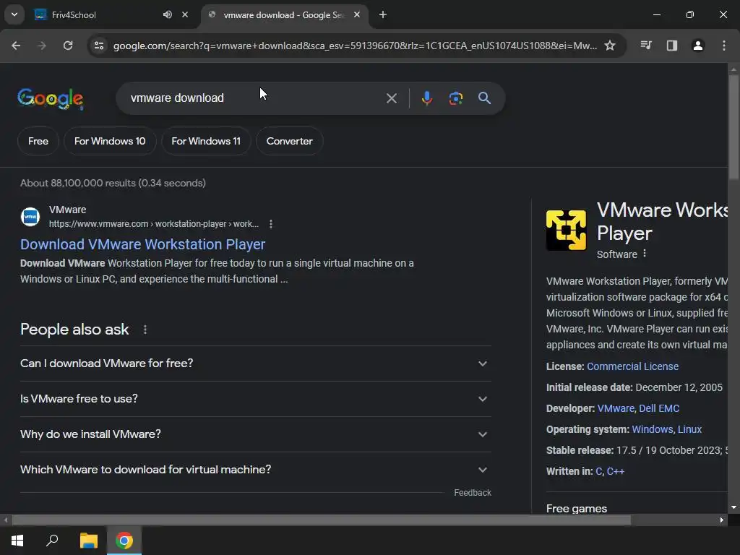The width and height of the screenshot is (740, 555).
Task: Open File Explorer from taskbar
Action: [x=88, y=541]
